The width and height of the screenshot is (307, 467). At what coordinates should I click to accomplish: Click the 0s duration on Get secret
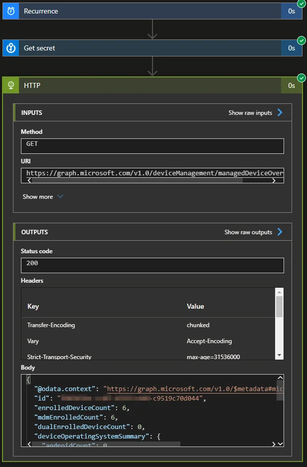click(292, 48)
